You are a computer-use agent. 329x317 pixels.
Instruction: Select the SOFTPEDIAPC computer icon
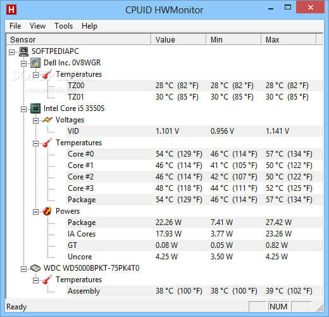pyautogui.click(x=23, y=51)
